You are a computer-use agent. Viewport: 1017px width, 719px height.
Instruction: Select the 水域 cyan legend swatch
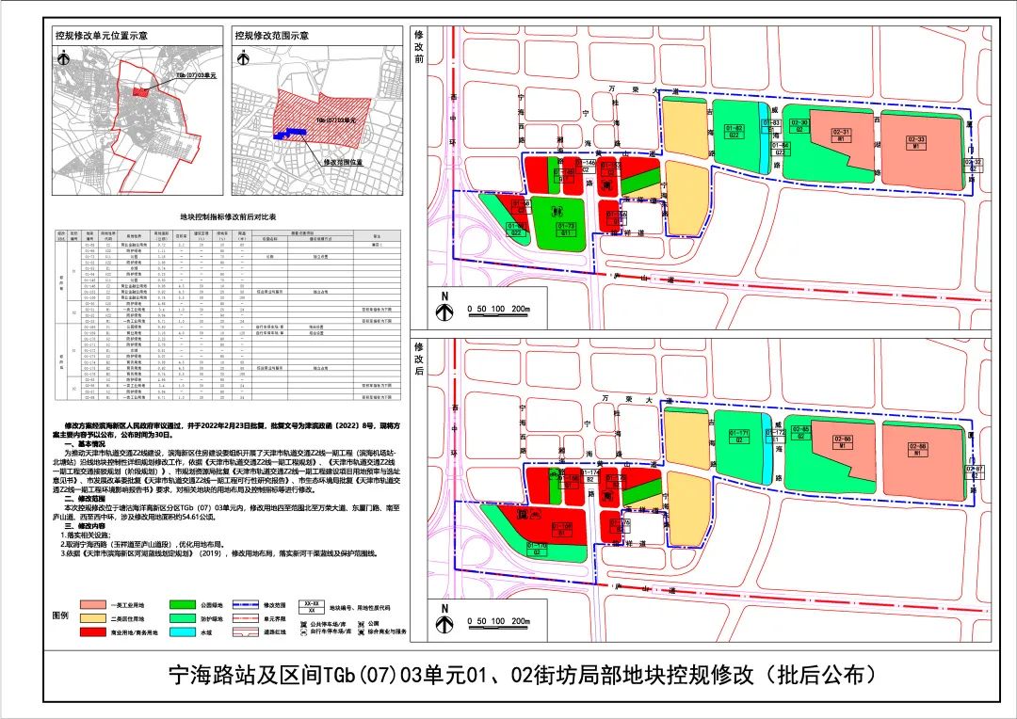pos(183,631)
